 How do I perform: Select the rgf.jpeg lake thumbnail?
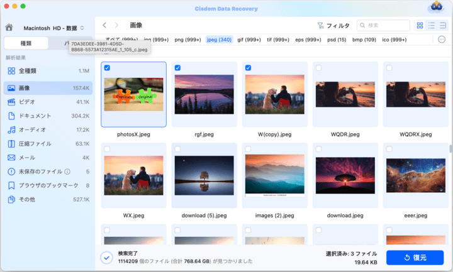point(204,94)
